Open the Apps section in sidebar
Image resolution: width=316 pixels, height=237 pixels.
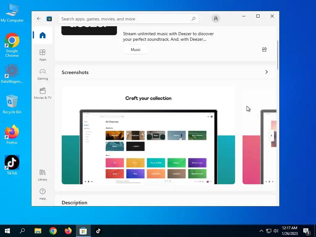pos(43,55)
